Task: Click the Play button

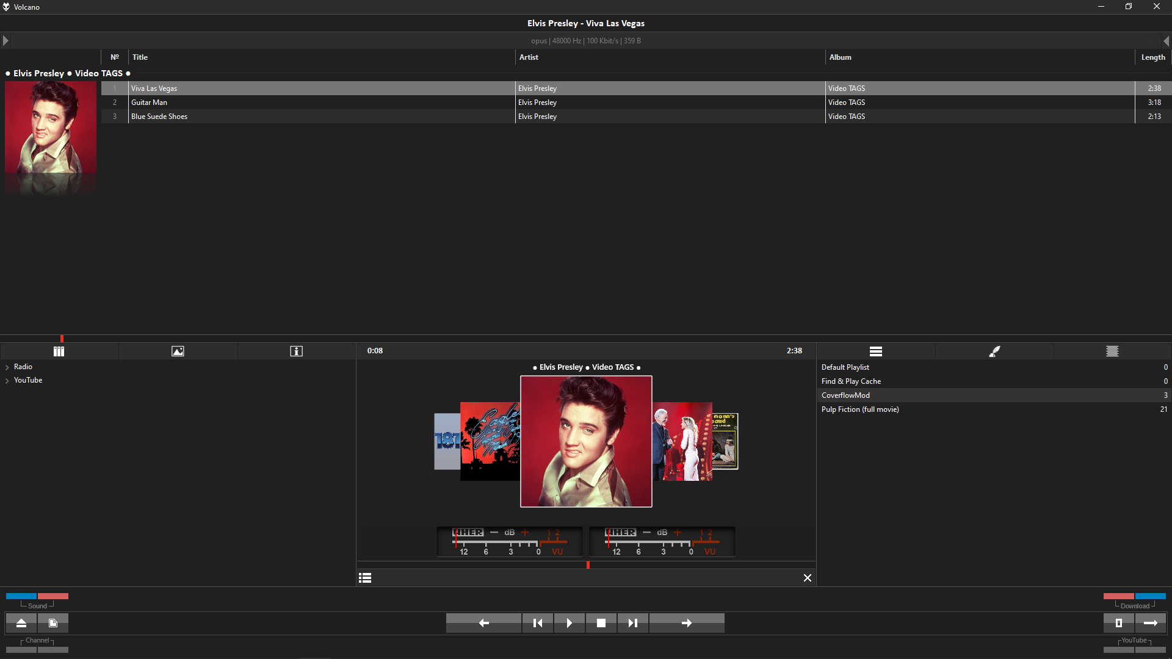Action: [569, 623]
